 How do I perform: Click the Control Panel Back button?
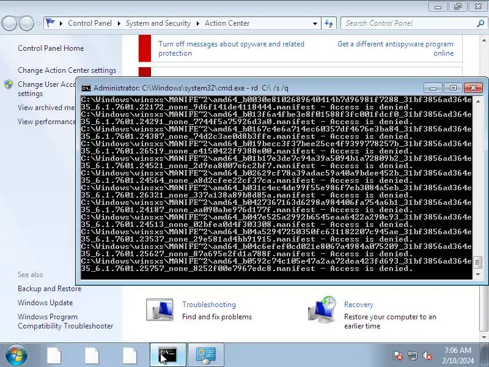pyautogui.click(x=9, y=23)
